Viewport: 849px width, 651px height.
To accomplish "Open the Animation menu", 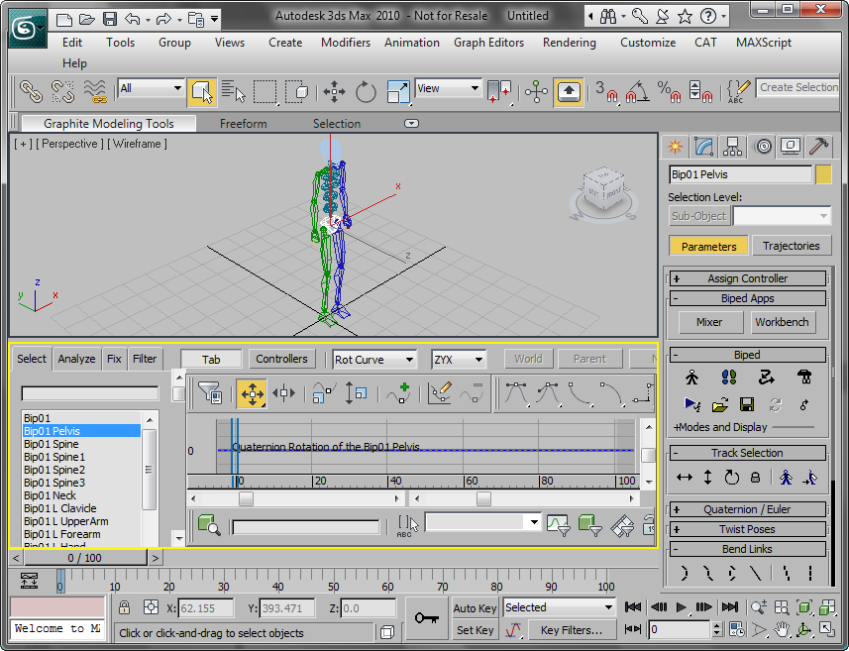I will tap(412, 43).
